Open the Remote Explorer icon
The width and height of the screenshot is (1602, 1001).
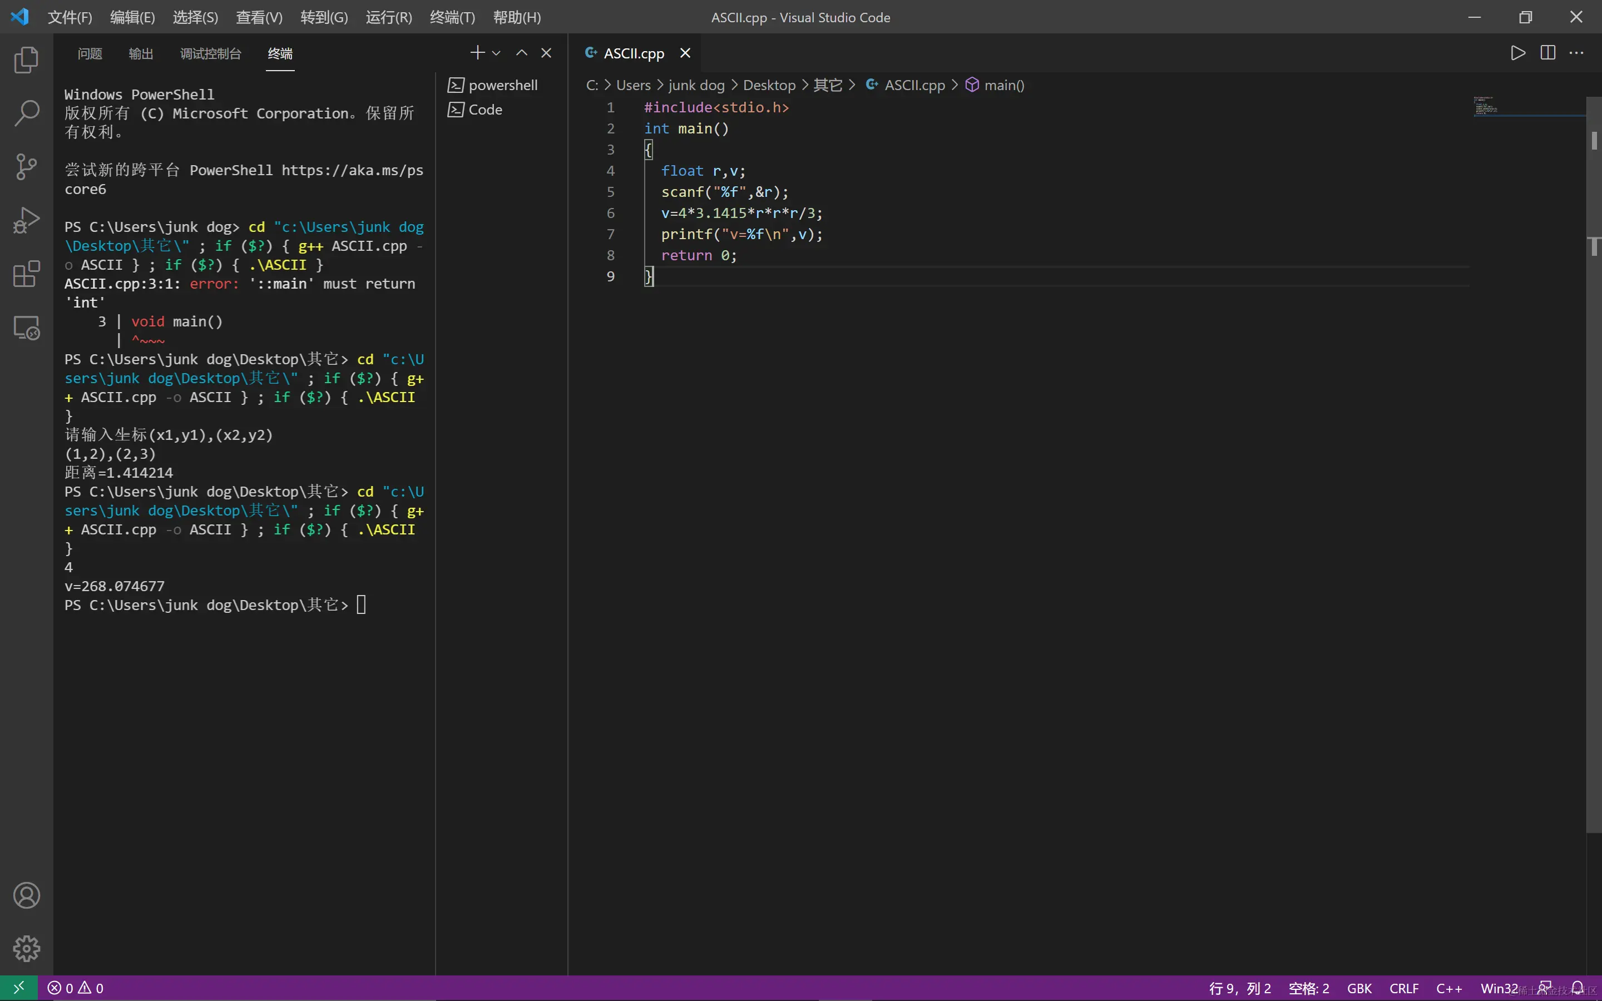click(x=27, y=328)
